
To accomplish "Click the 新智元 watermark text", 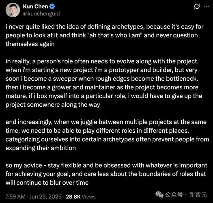I will coord(198,194).
